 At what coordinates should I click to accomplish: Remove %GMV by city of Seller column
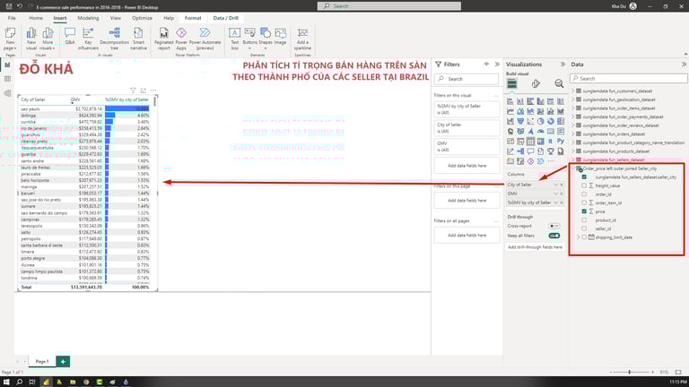[x=562, y=202]
